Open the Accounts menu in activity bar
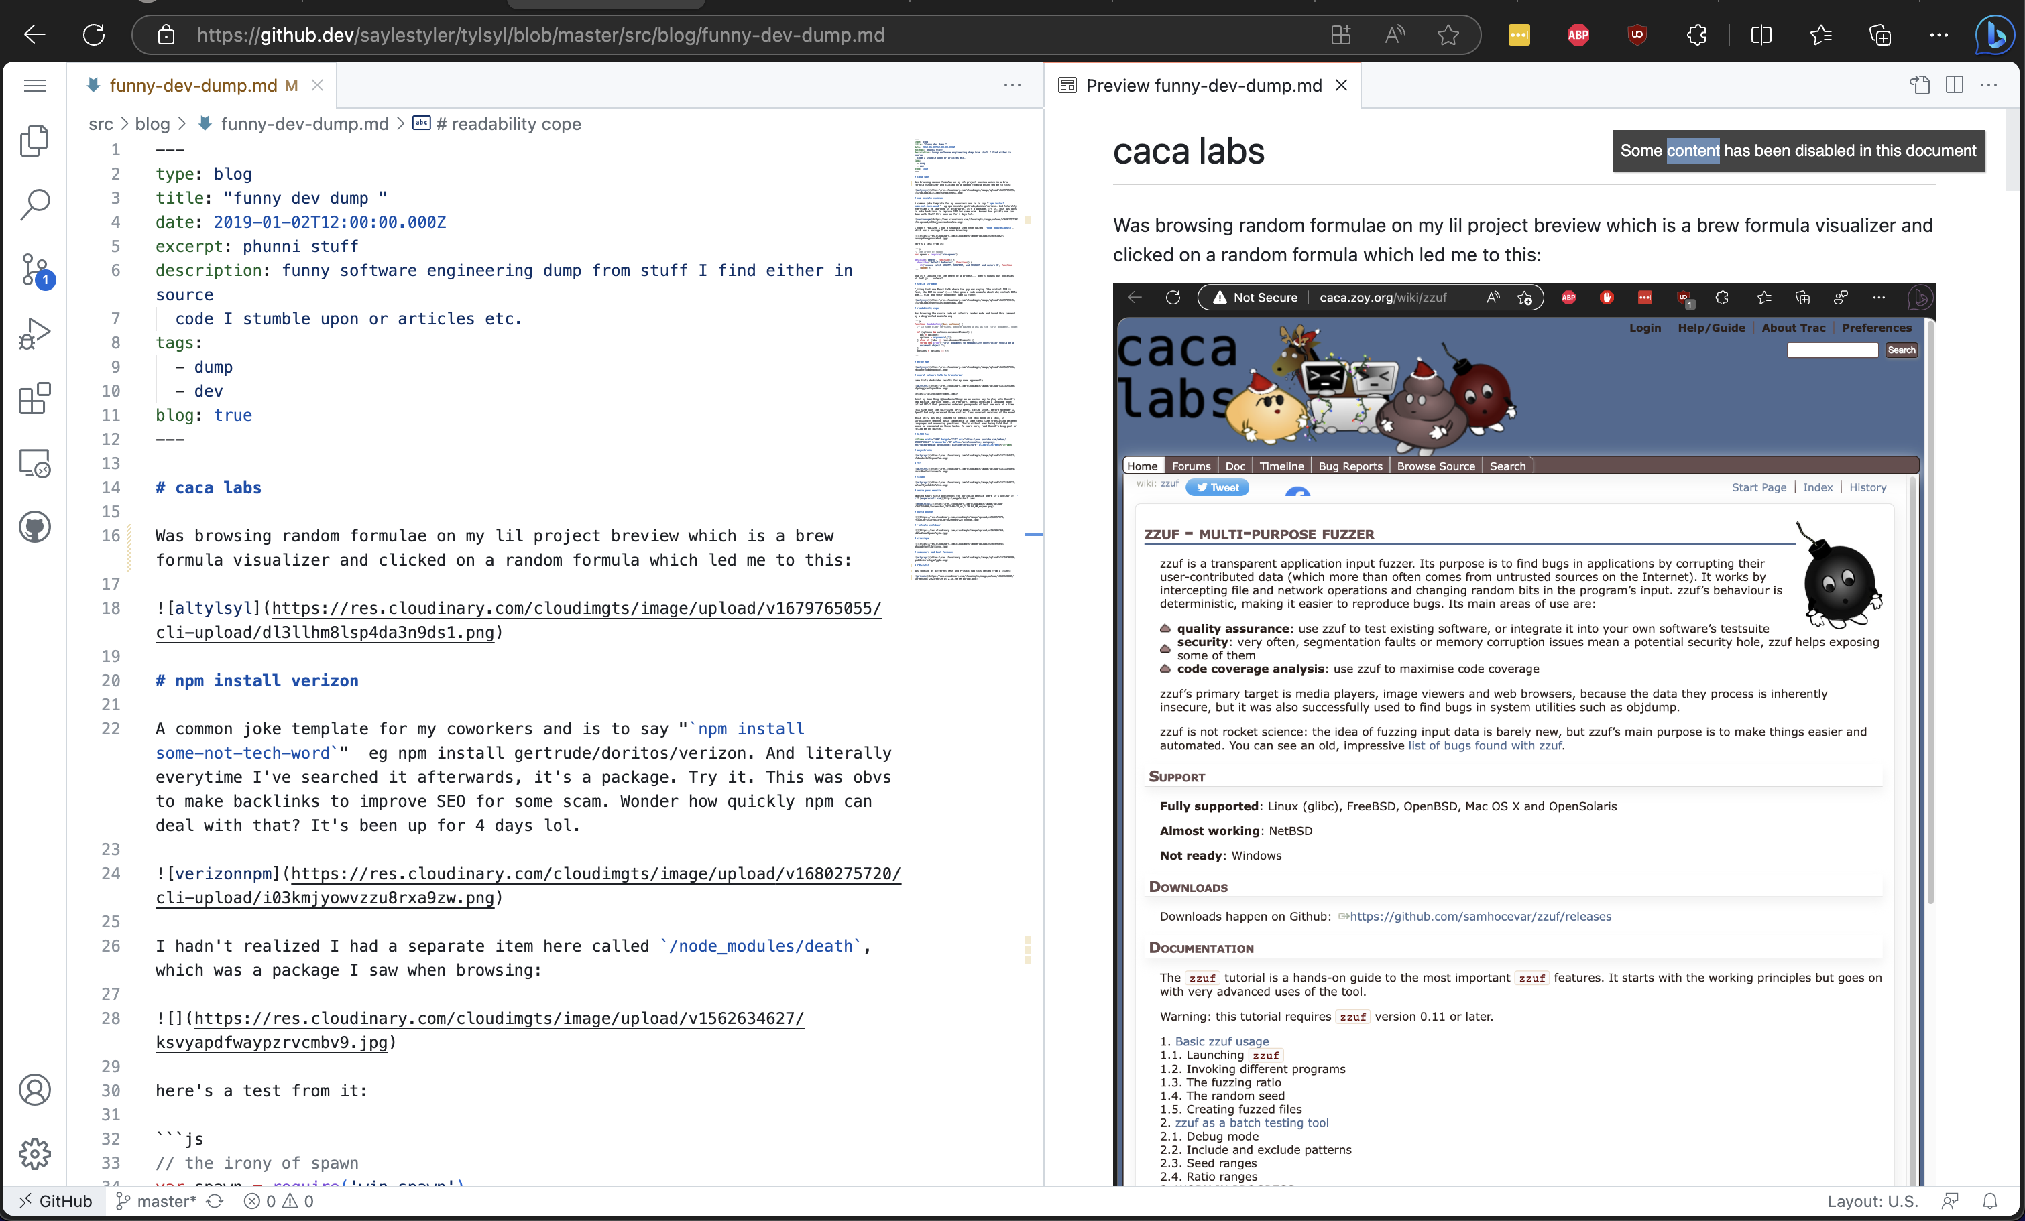 (34, 1090)
